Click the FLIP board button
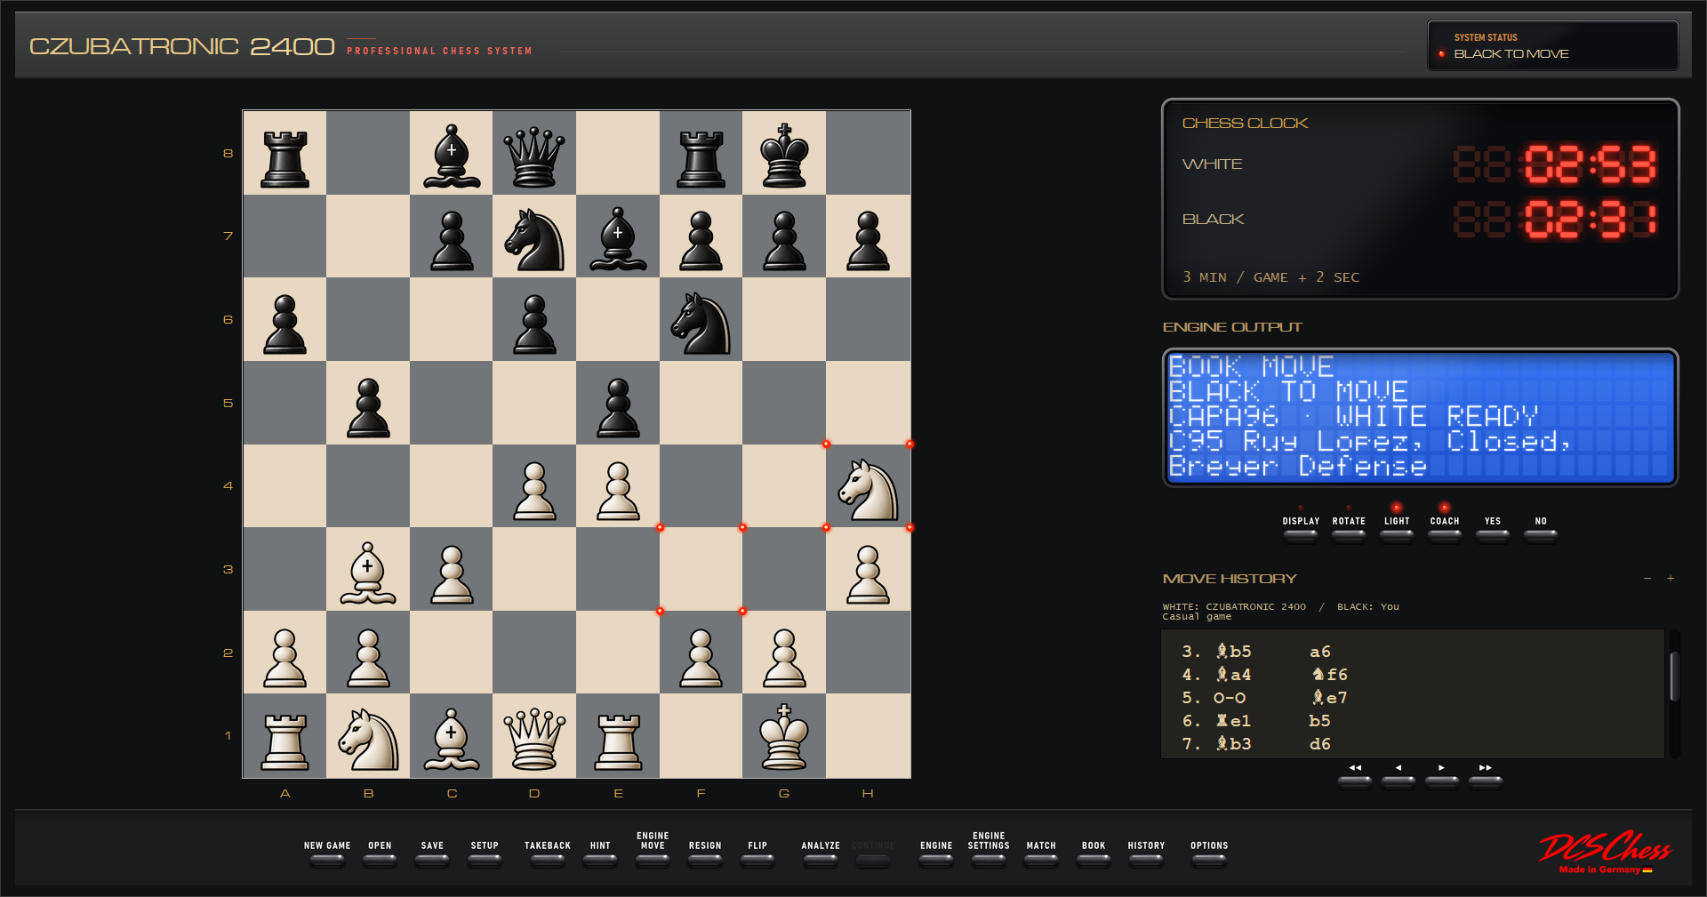This screenshot has width=1707, height=897. point(757,860)
